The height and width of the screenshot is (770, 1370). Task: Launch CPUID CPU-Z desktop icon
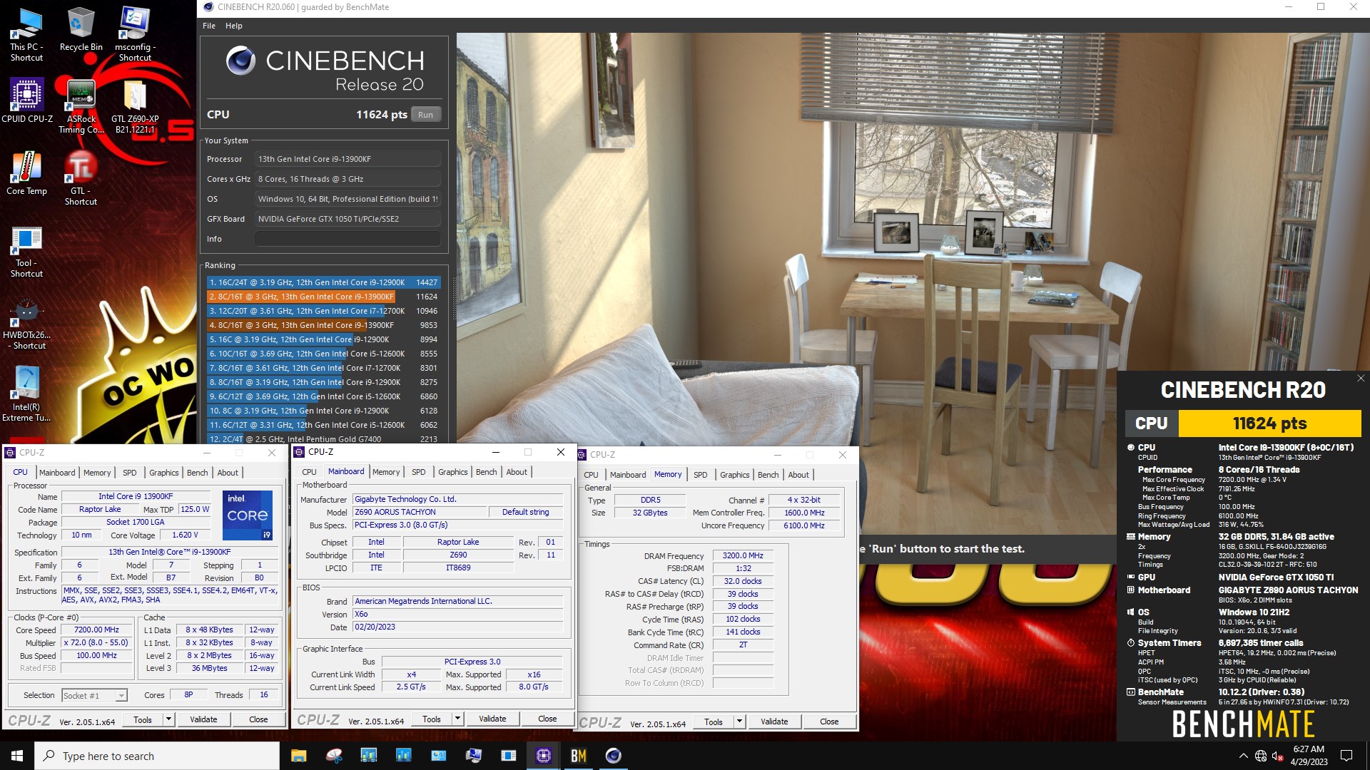pyautogui.click(x=27, y=101)
